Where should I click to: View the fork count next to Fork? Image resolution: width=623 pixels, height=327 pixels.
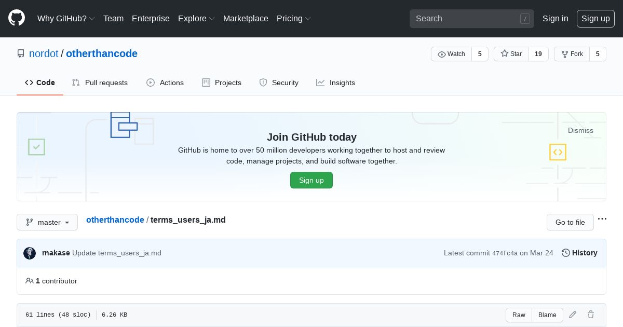598,54
